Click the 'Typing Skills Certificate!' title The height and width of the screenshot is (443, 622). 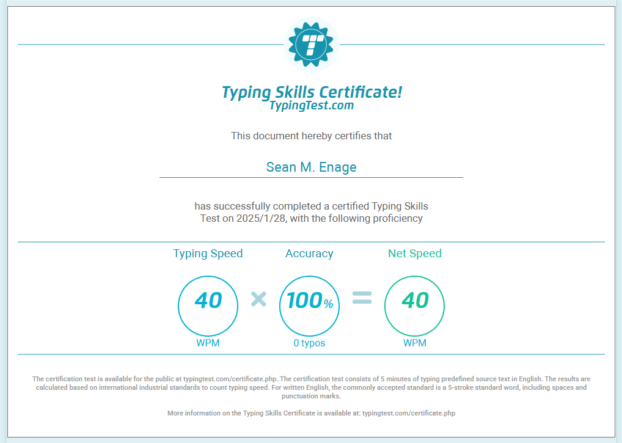[x=312, y=92]
